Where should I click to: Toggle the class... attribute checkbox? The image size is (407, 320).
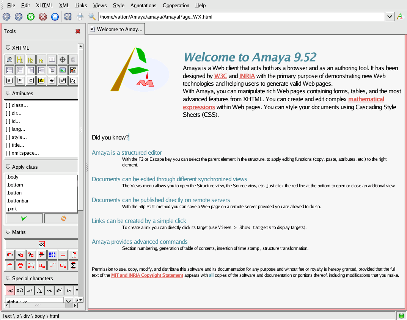8,105
